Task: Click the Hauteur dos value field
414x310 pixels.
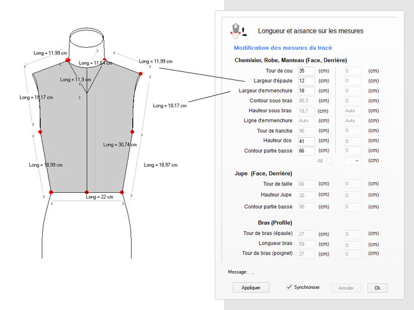Action: (305, 141)
